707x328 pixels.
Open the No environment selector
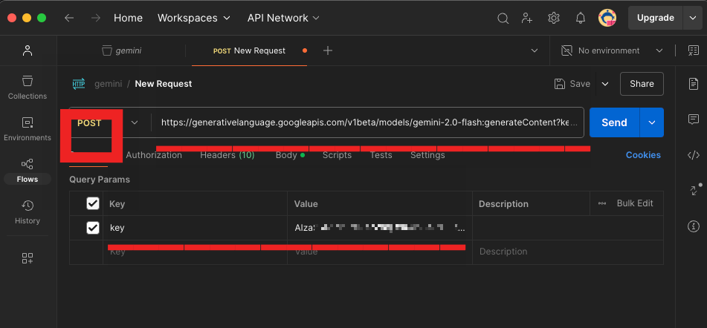click(x=612, y=51)
